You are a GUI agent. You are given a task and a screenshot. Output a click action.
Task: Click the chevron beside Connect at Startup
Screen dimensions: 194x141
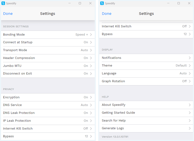[x=91, y=42]
